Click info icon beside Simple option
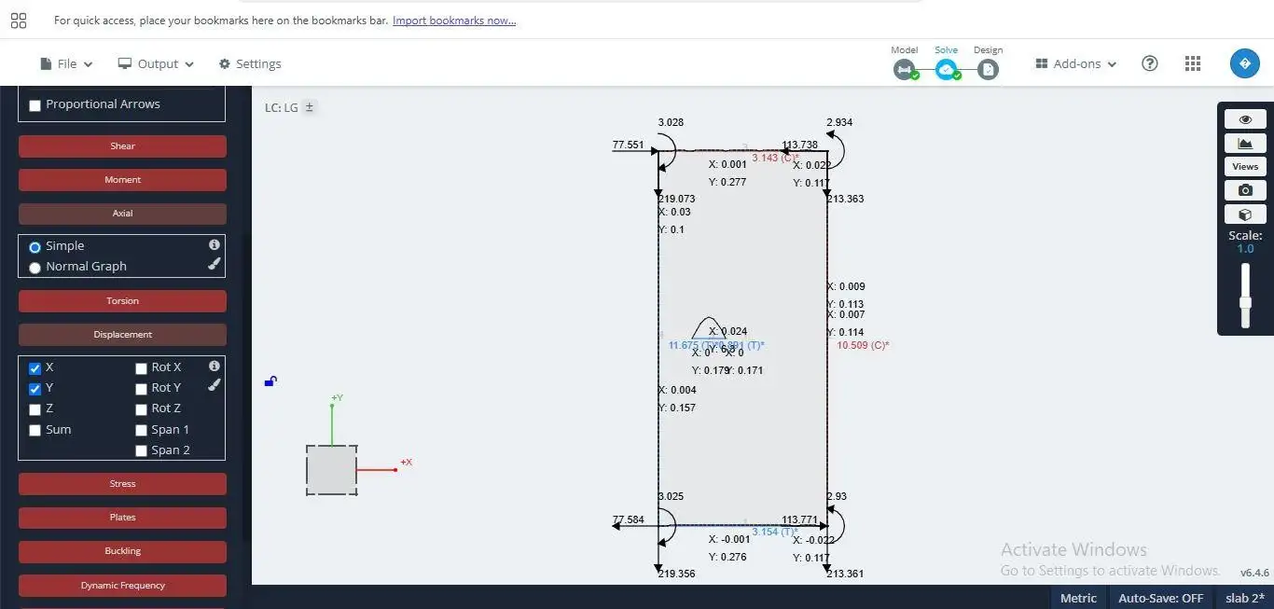Viewport: 1274px width, 609px height. click(214, 244)
